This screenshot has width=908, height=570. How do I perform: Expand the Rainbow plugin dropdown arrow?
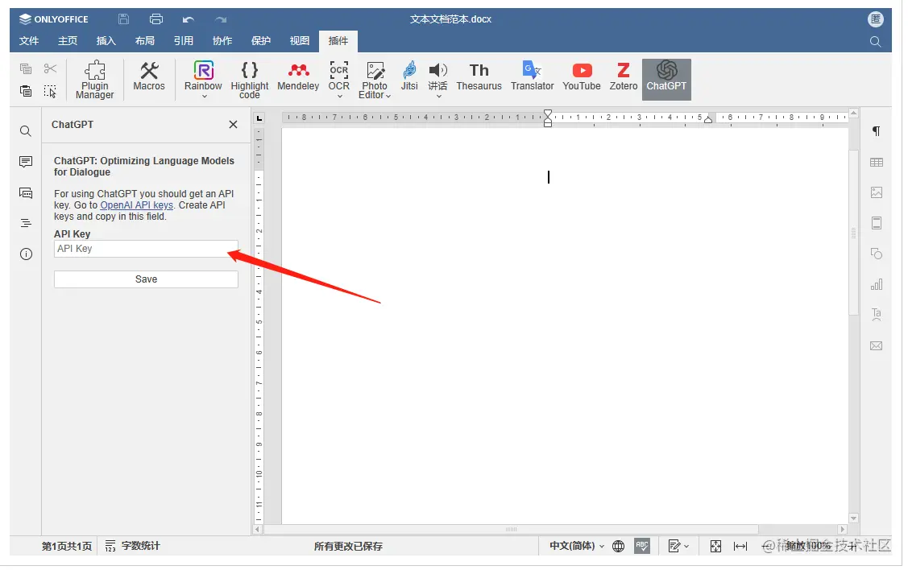(x=204, y=96)
